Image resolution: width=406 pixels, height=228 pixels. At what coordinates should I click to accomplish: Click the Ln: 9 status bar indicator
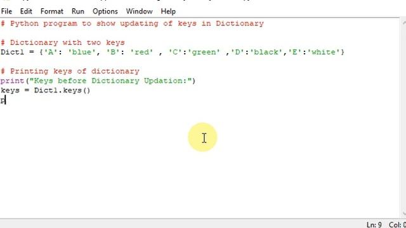point(374,225)
